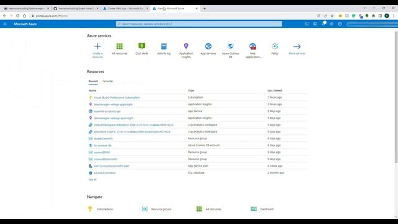Open Cost alerts service
The width and height of the screenshot is (398, 224).
(x=142, y=49)
